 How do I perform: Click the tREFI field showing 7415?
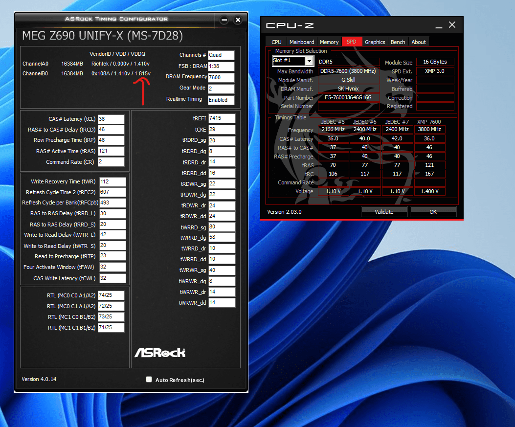pyautogui.click(x=222, y=118)
